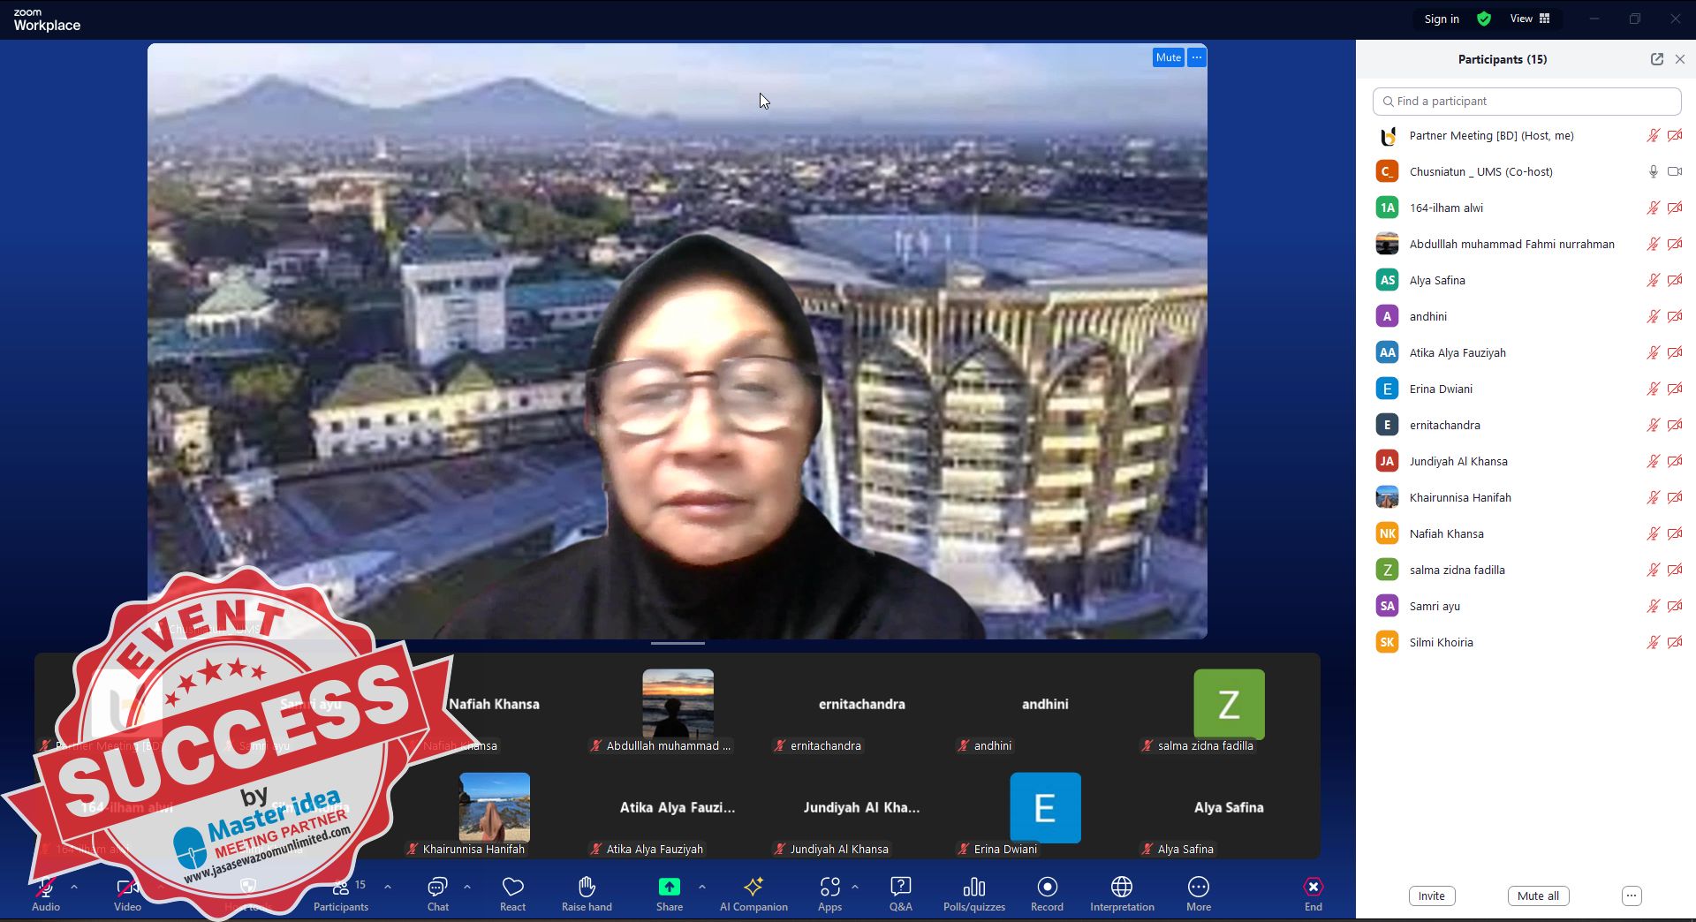Open the View layout menu

1530,19
